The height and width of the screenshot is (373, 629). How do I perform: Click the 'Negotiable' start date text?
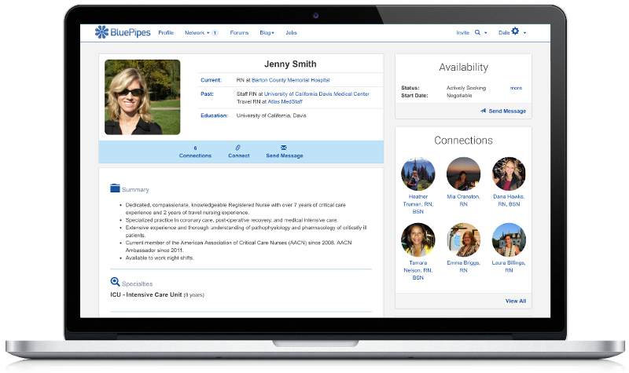459,95
